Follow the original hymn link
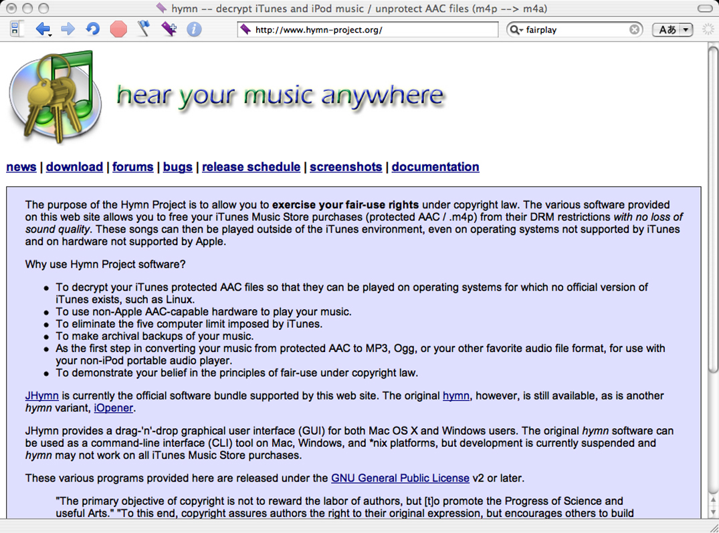719x533 pixels. pyautogui.click(x=455, y=395)
